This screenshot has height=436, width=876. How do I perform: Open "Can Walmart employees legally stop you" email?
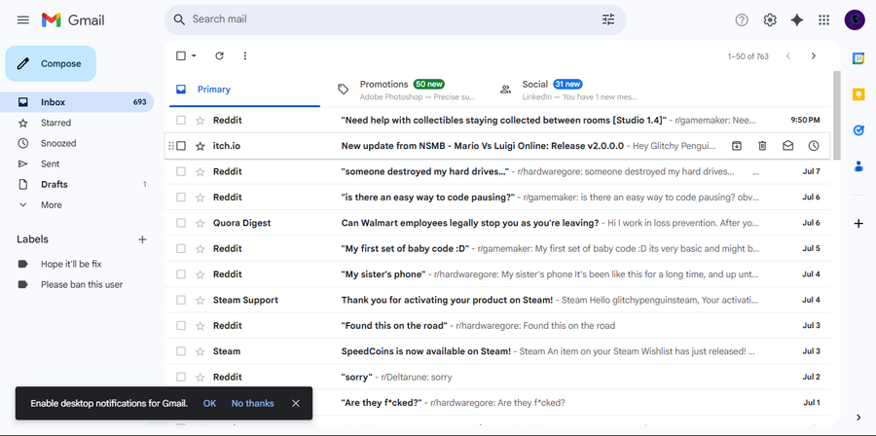[x=497, y=223]
